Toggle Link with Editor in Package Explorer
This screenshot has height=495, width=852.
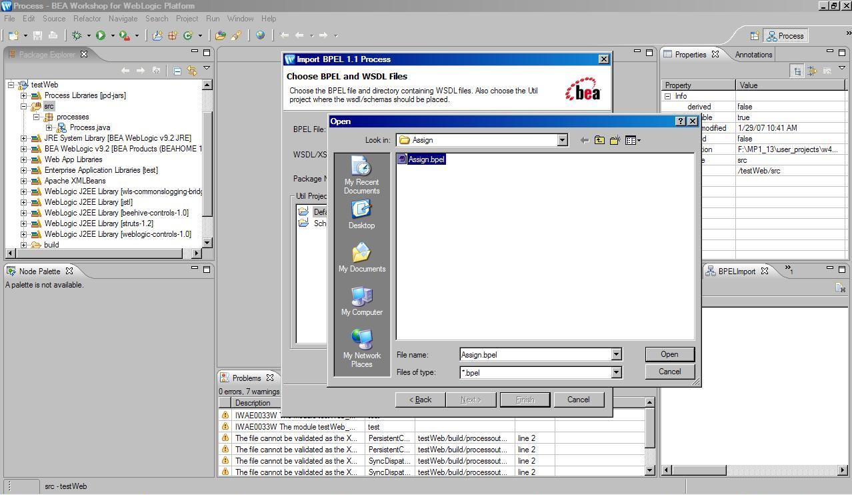pyautogui.click(x=192, y=70)
